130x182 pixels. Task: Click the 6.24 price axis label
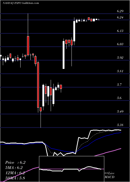(120, 17)
